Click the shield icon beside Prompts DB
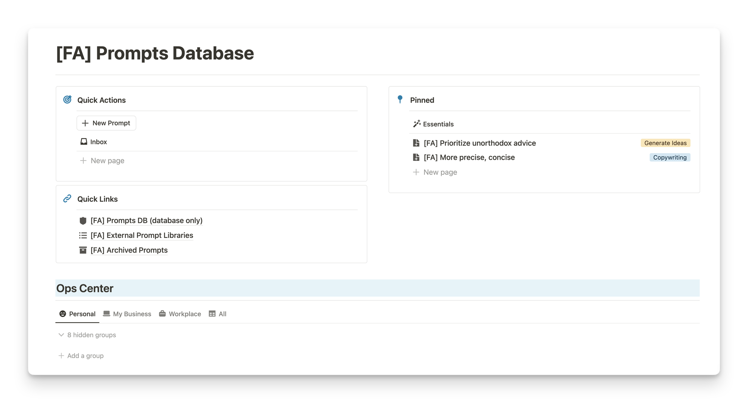 [83, 221]
